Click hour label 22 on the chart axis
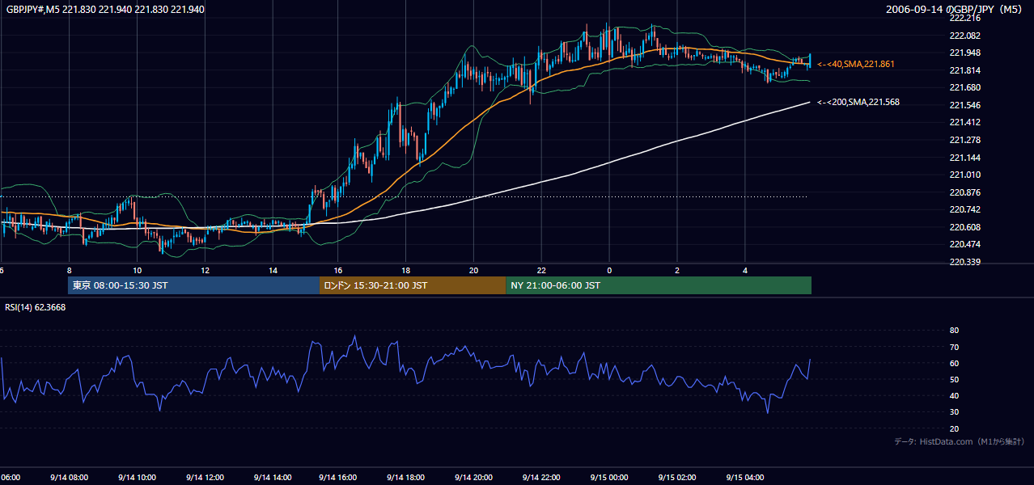This screenshot has width=1034, height=485. coord(541,270)
